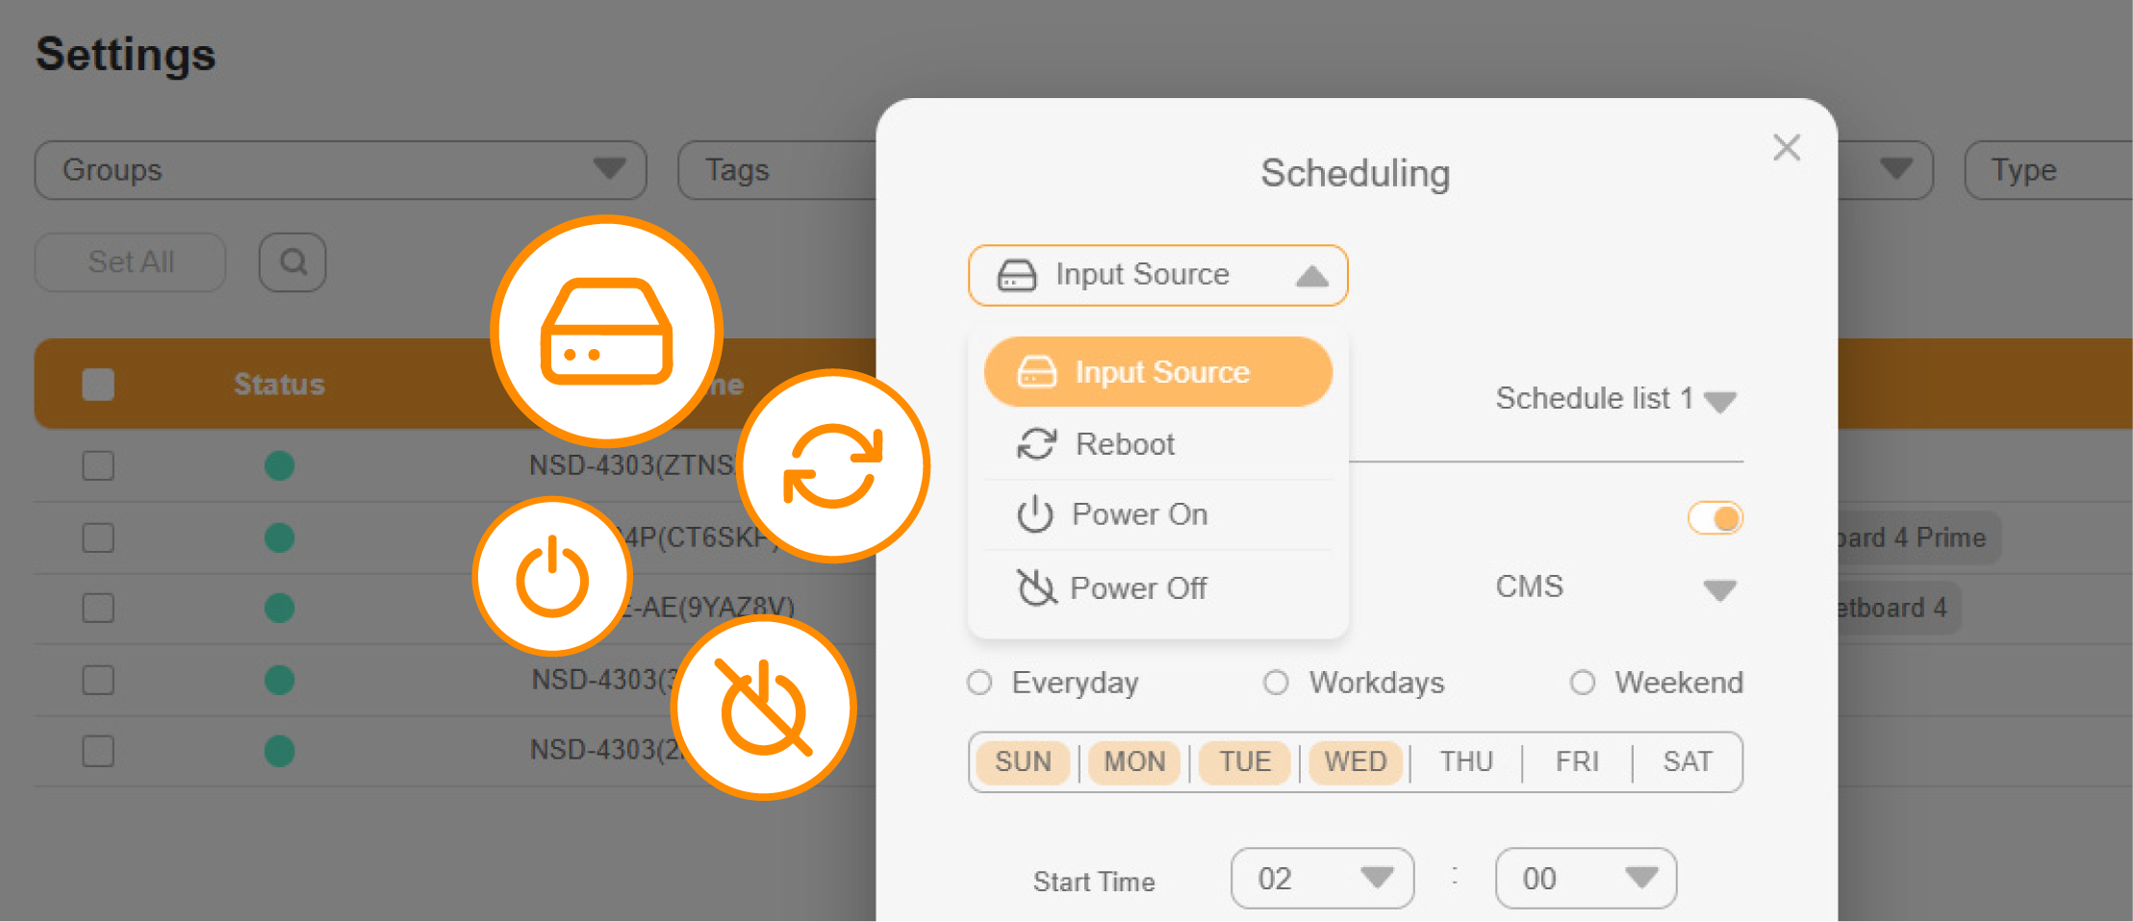2133x922 pixels.
Task: Enable the schedule toggle switch
Action: pyautogui.click(x=1715, y=518)
